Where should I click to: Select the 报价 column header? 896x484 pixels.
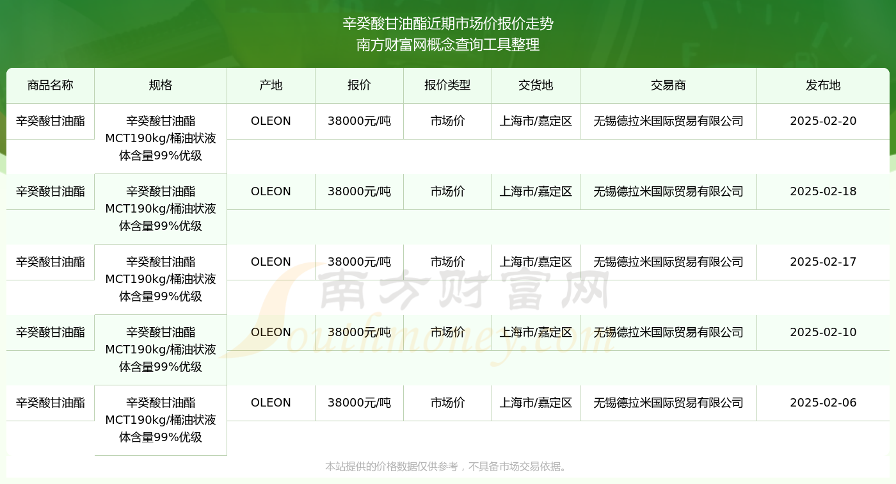pos(359,85)
